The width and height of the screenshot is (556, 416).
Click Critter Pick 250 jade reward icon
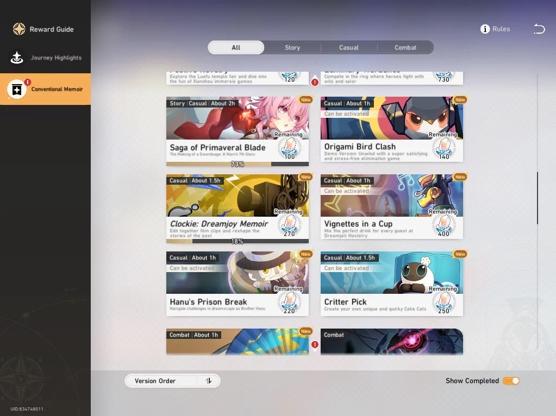443,303
